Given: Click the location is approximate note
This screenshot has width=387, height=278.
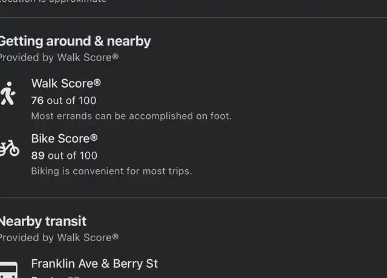Looking at the screenshot, I should [53, 1].
